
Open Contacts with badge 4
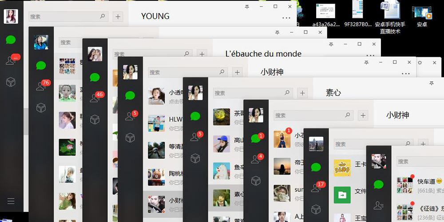pyautogui.click(x=257, y=159)
